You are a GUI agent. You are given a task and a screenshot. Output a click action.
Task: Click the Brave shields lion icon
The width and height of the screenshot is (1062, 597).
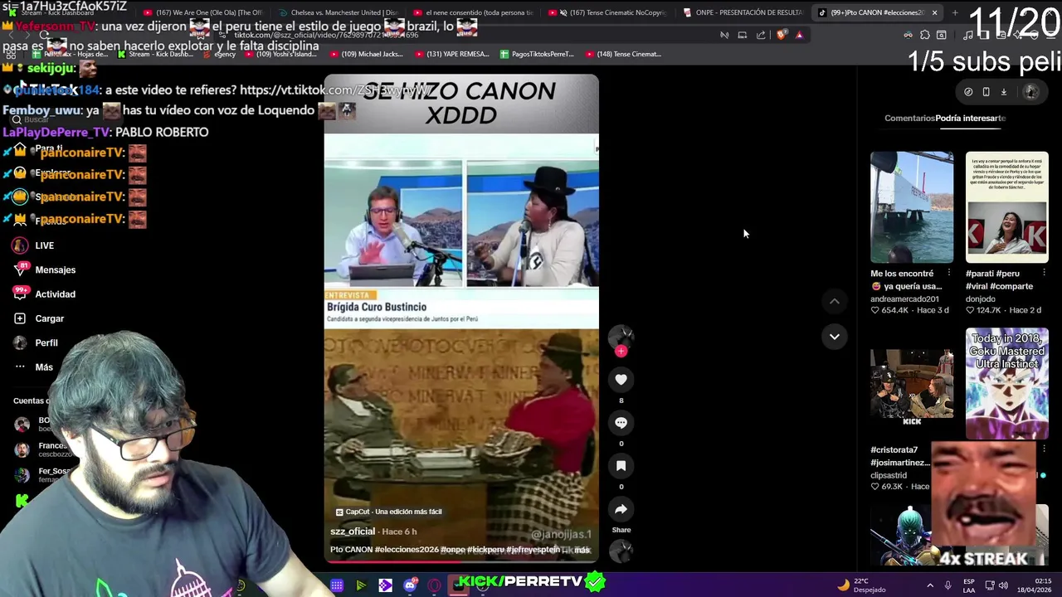click(781, 35)
